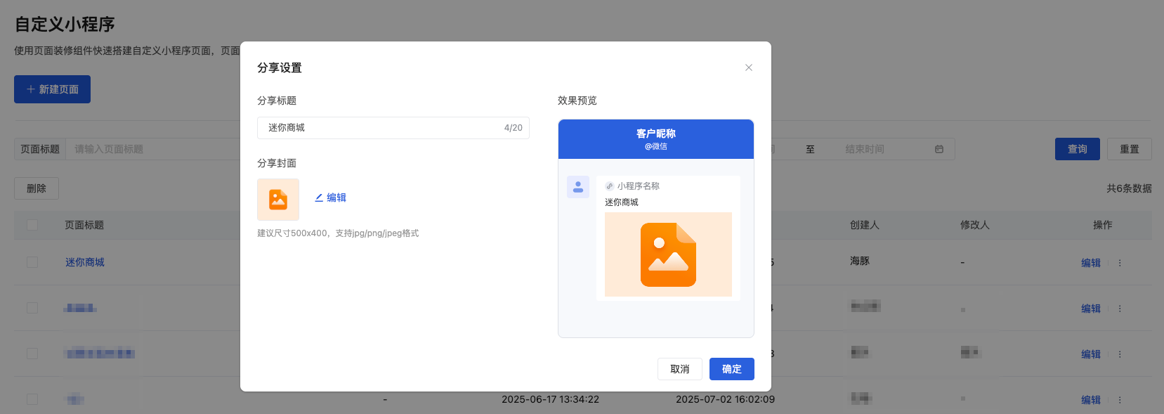The image size is (1164, 414).
Task: Select the orange share cover thumbnail
Action: [x=278, y=200]
